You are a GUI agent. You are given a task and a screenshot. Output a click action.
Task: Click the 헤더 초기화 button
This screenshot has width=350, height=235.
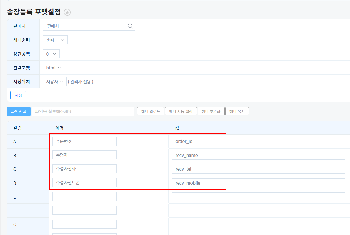[x=211, y=111]
